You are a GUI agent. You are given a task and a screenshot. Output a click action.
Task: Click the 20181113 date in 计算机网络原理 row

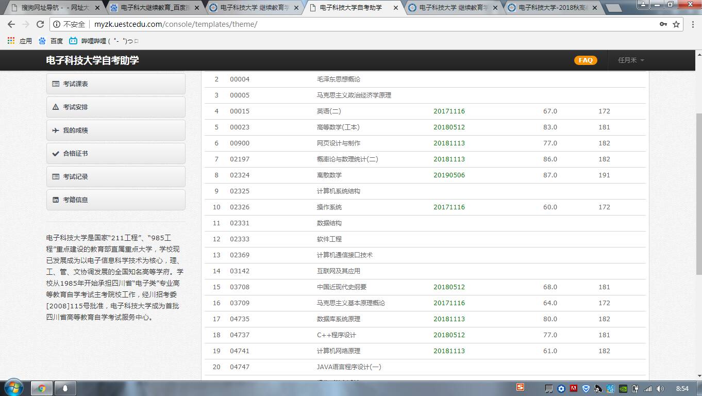(449, 351)
